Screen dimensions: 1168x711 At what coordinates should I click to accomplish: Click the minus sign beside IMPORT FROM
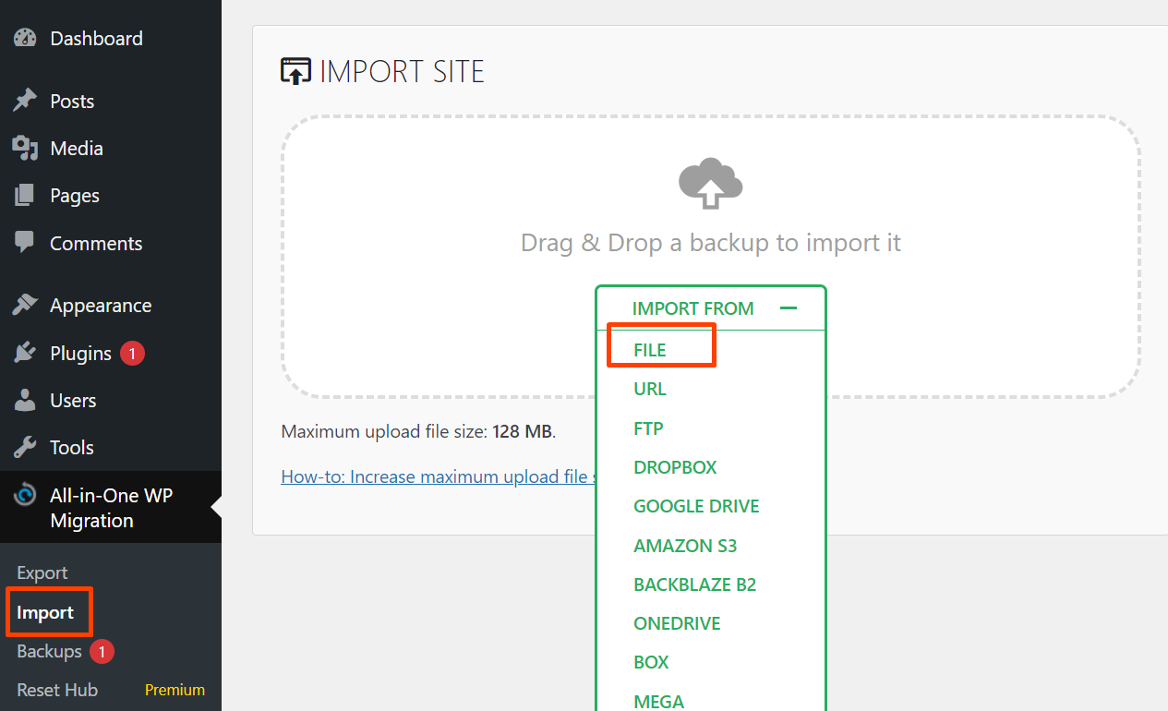tap(788, 308)
